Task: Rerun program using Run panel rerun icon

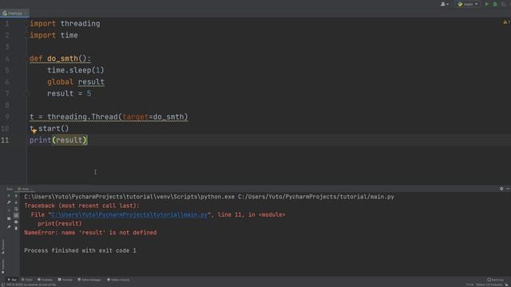Action: (9, 195)
